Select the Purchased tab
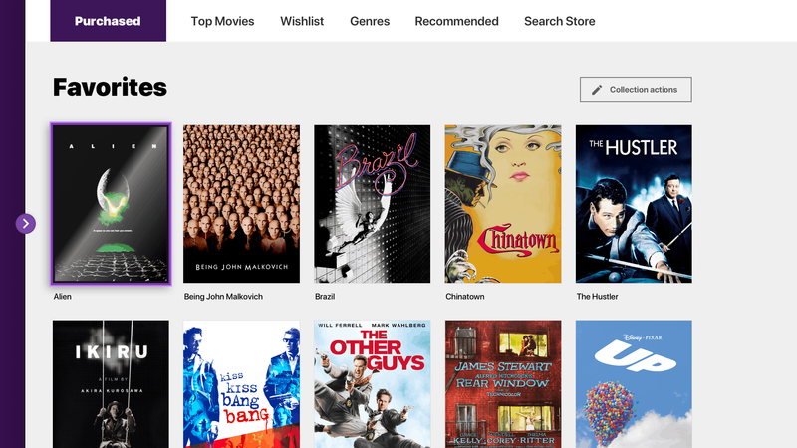 pyautogui.click(x=108, y=21)
